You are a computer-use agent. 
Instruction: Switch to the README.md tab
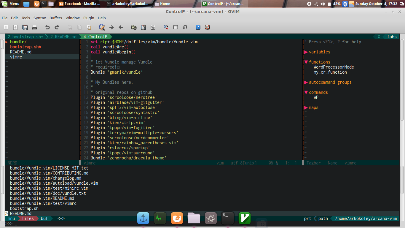click(63, 37)
